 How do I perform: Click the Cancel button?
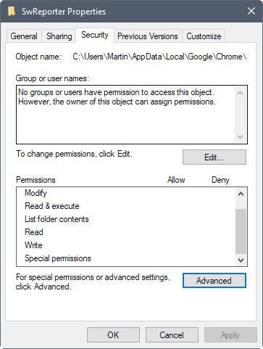(172, 335)
